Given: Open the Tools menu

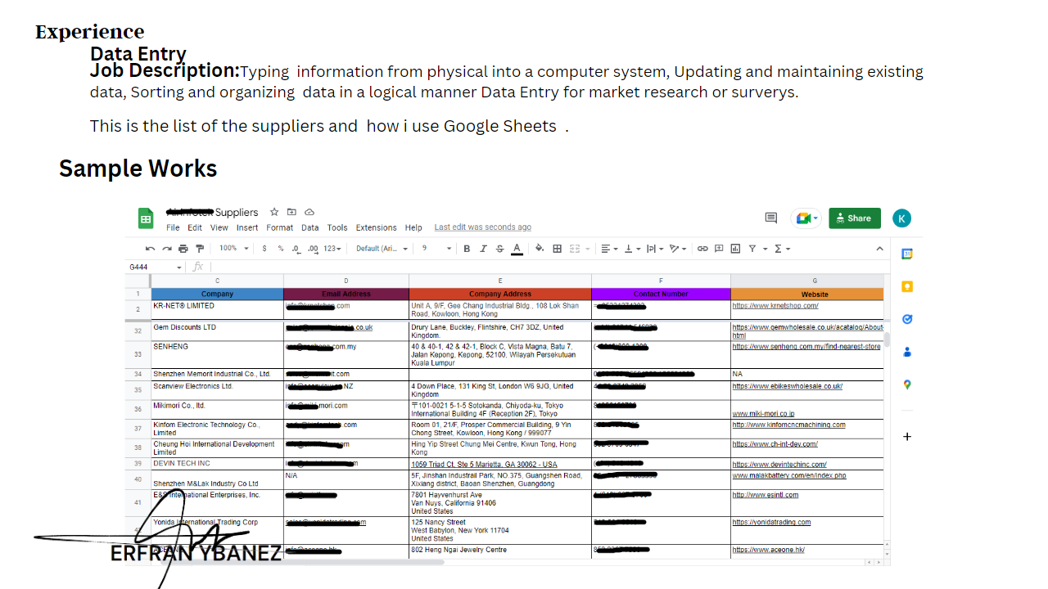Looking at the screenshot, I should 337,227.
